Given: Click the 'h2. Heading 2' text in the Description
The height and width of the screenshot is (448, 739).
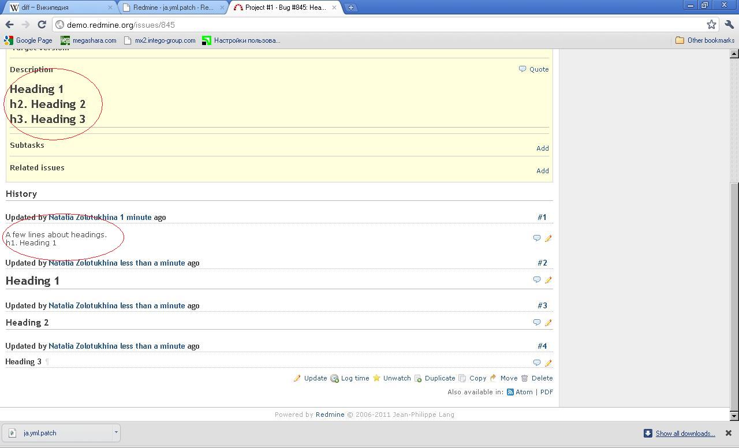Looking at the screenshot, I should pos(47,104).
